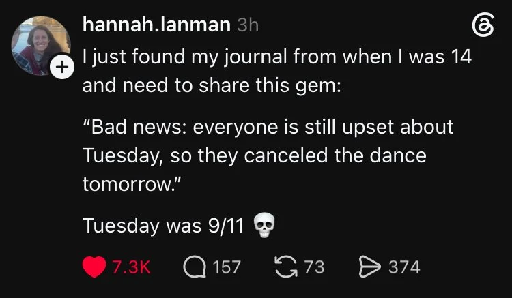Image resolution: width=512 pixels, height=298 pixels.
Task: Repost using the circular arrows icon
Action: 286,267
